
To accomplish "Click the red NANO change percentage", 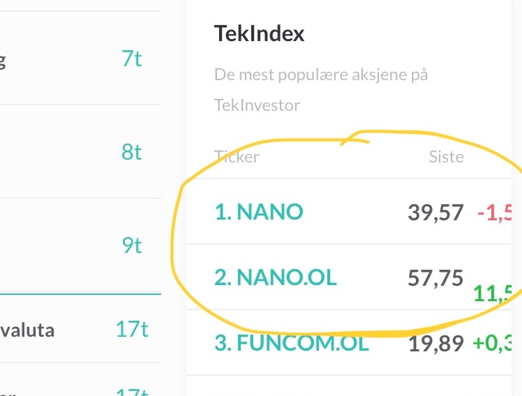I will [494, 212].
